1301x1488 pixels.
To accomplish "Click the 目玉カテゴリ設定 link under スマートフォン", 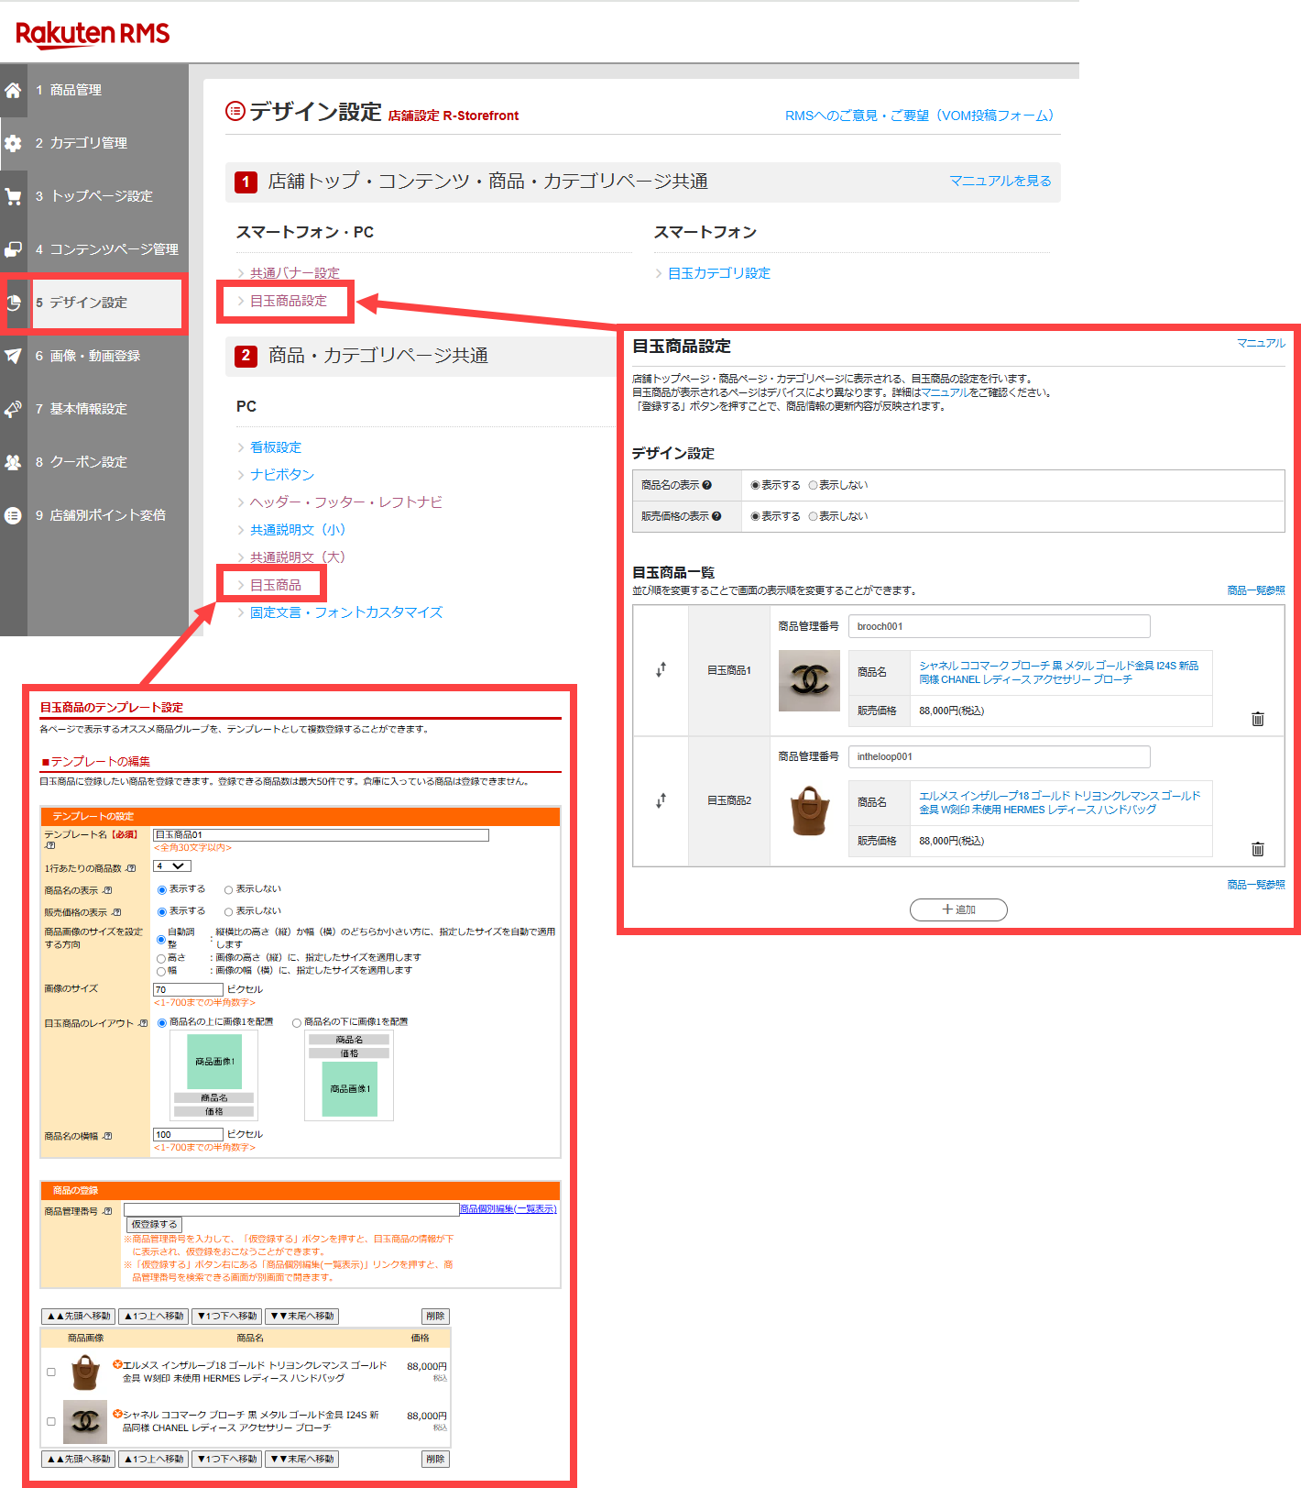I will click(x=718, y=273).
